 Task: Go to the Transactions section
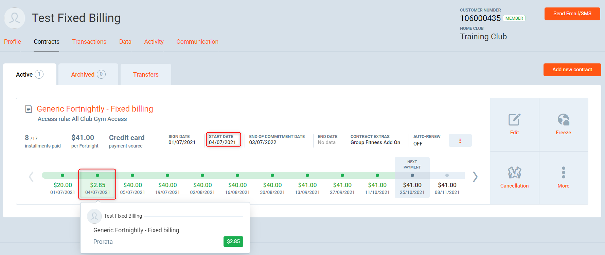coord(89,42)
